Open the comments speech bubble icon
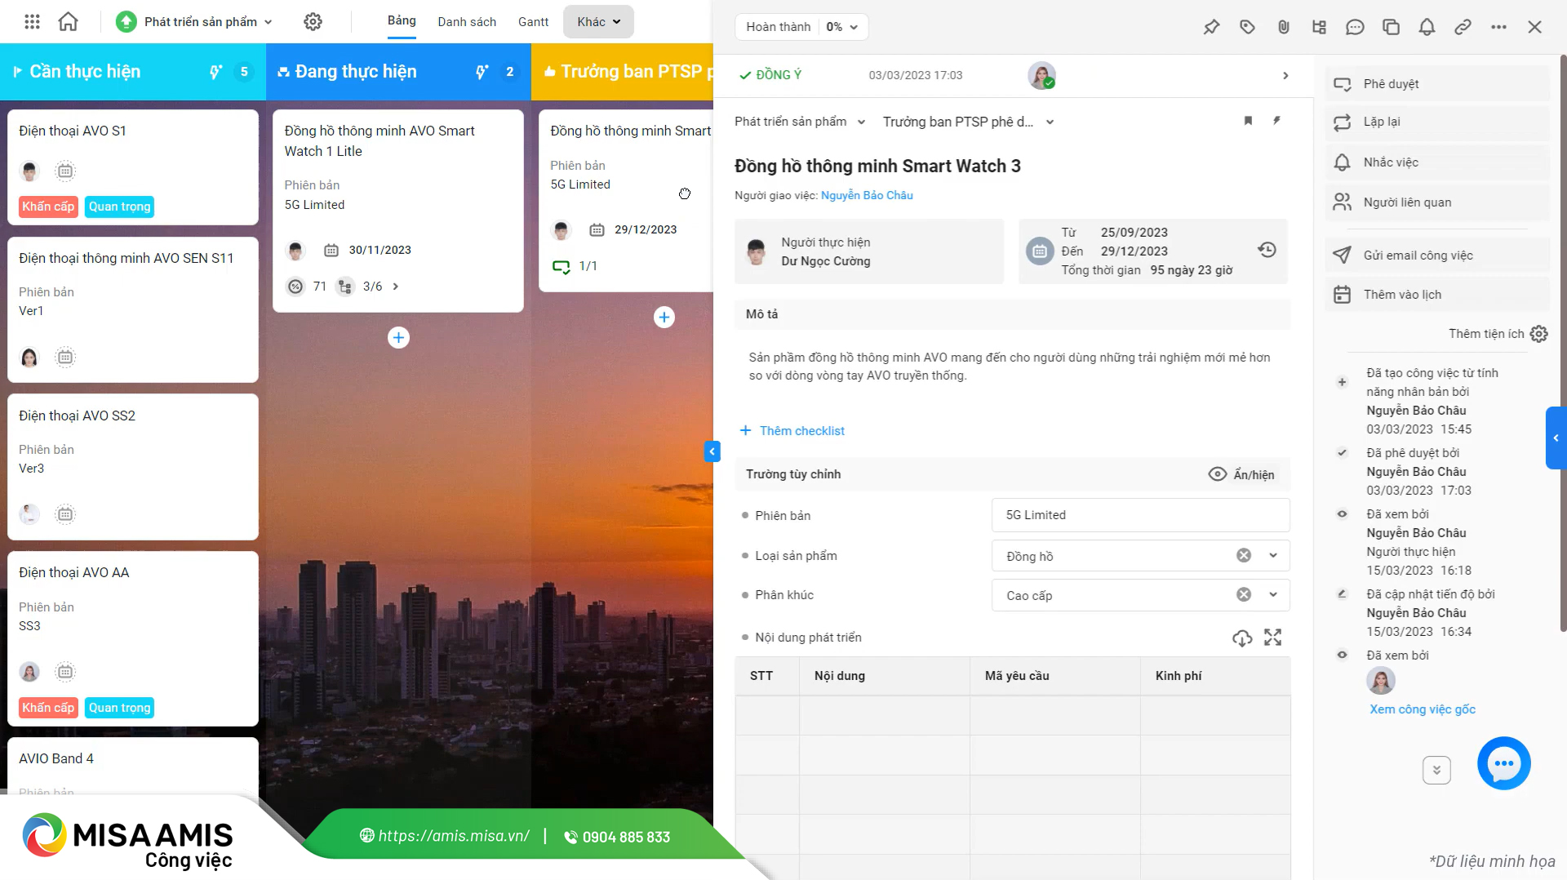 coord(1355,27)
